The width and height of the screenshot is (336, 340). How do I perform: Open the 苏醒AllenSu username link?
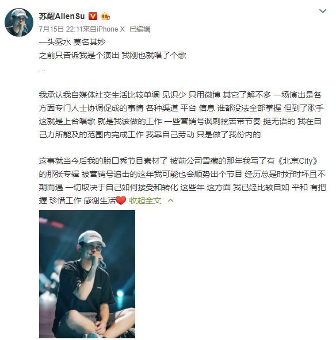click(x=62, y=16)
